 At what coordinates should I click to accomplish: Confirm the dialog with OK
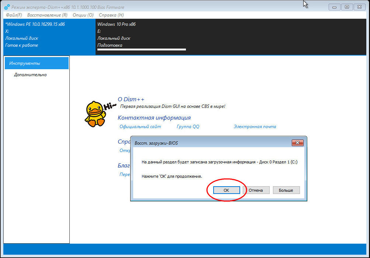[227, 190]
